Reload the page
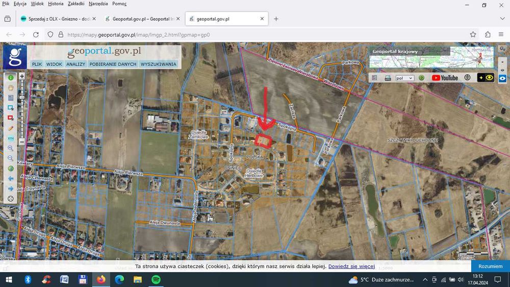 (x=36, y=35)
